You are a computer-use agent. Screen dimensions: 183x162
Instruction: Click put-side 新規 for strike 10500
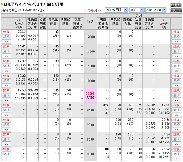click(x=176, y=76)
